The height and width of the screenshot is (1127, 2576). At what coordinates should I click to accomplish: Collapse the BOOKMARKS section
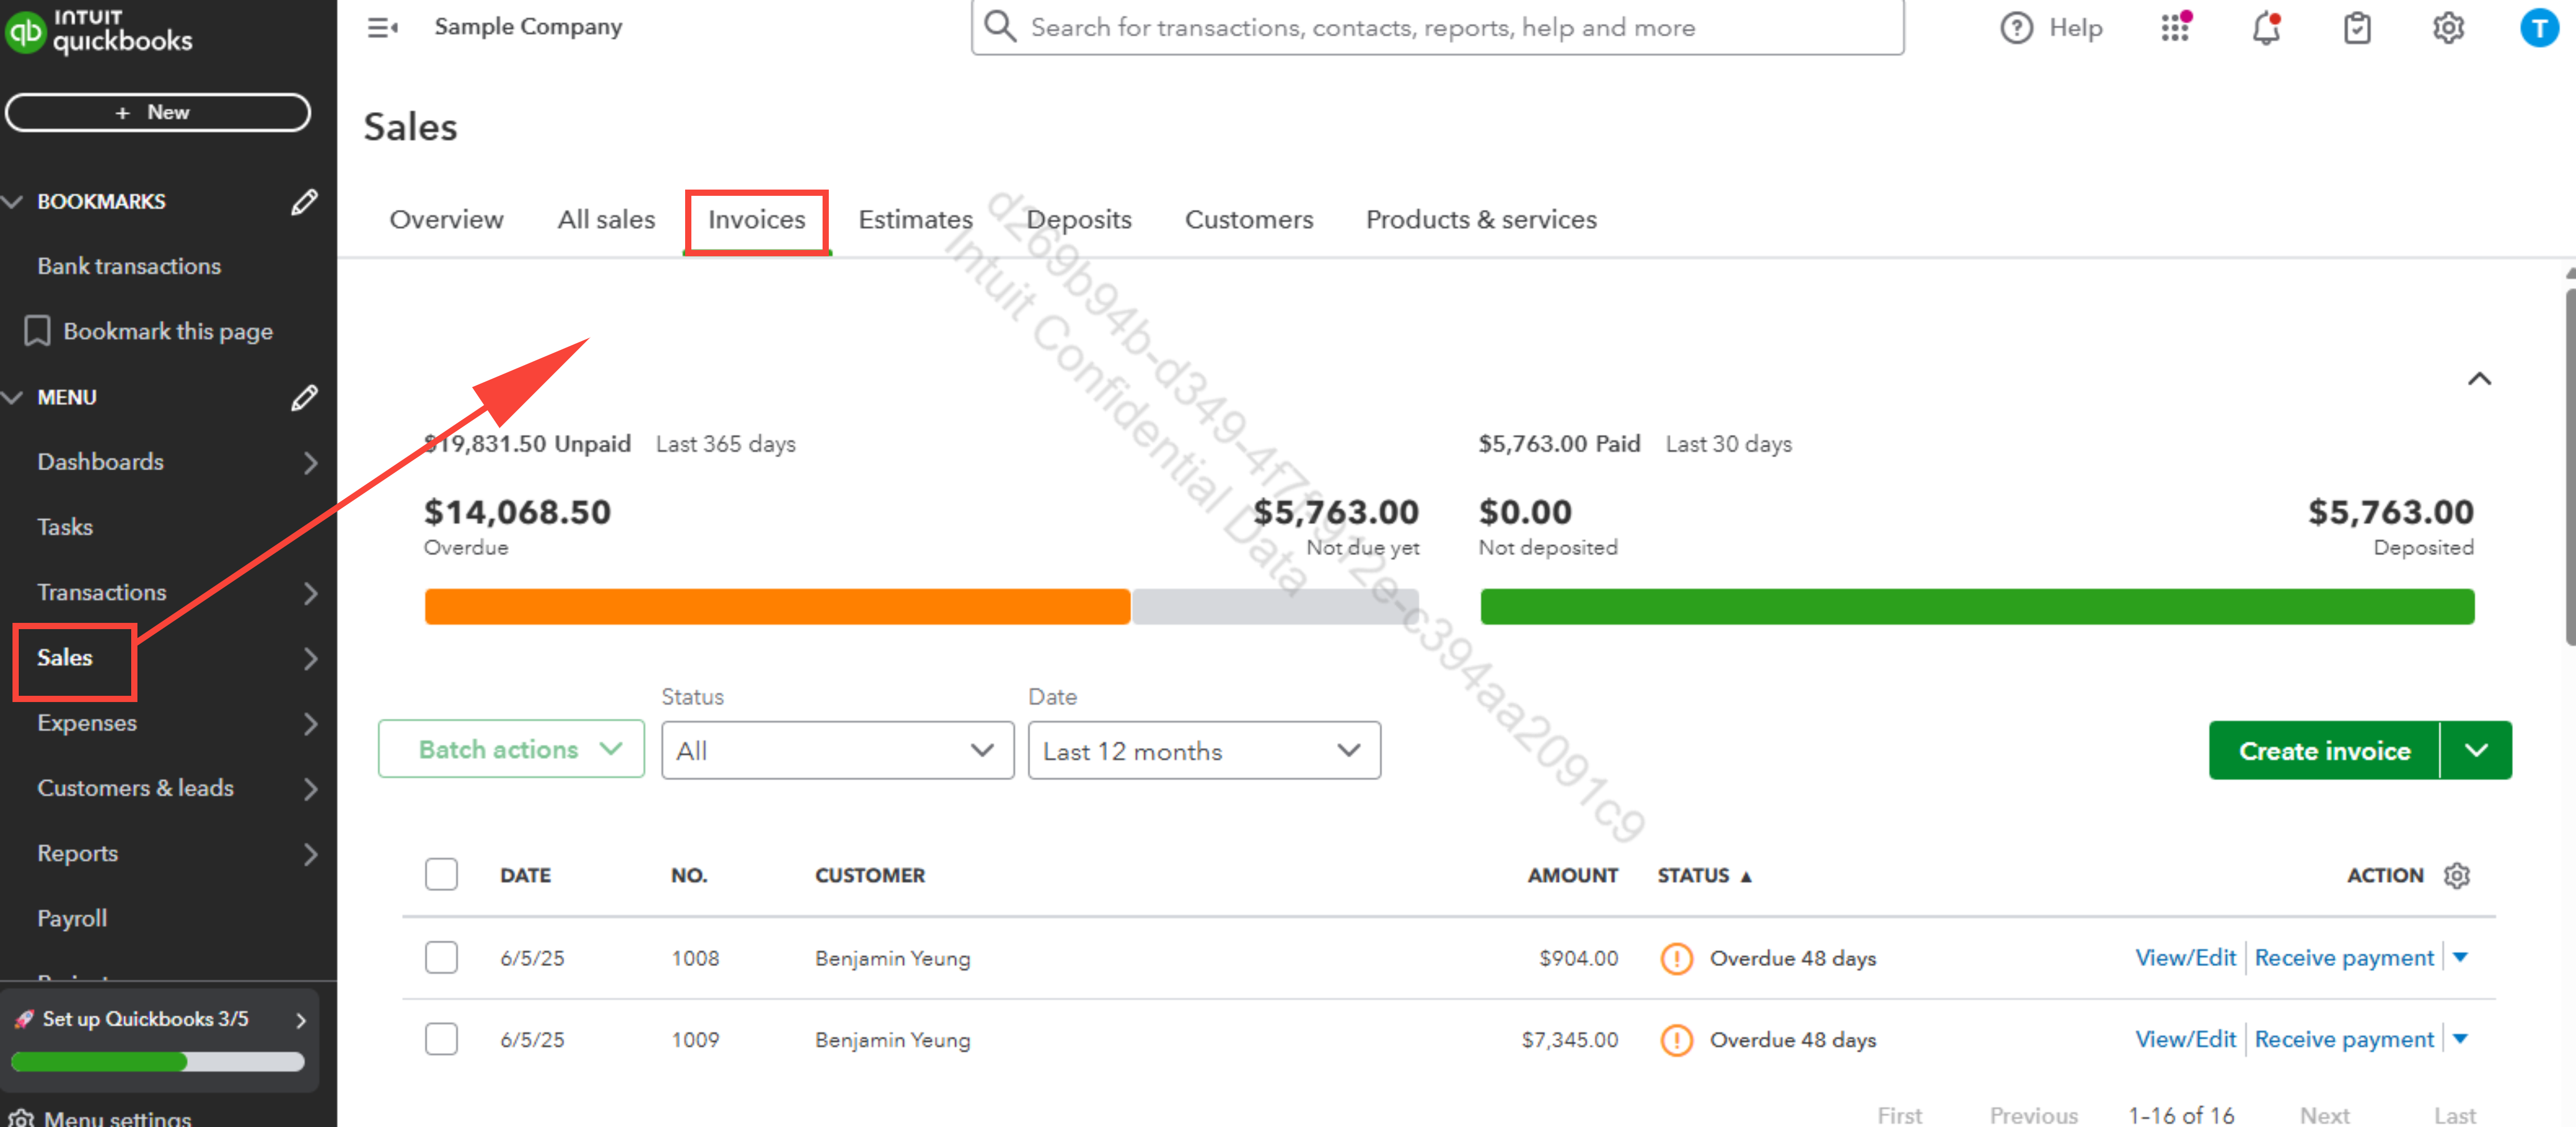point(13,202)
